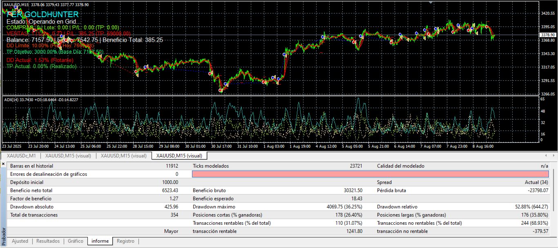
Task: Click the Beneficio neto total row
Action: pyautogui.click(x=94, y=190)
